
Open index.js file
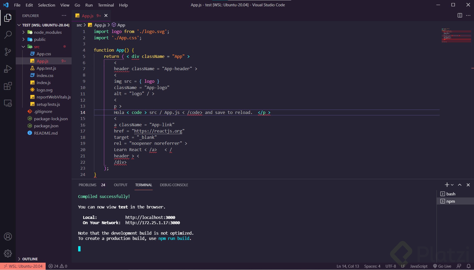tap(44, 83)
